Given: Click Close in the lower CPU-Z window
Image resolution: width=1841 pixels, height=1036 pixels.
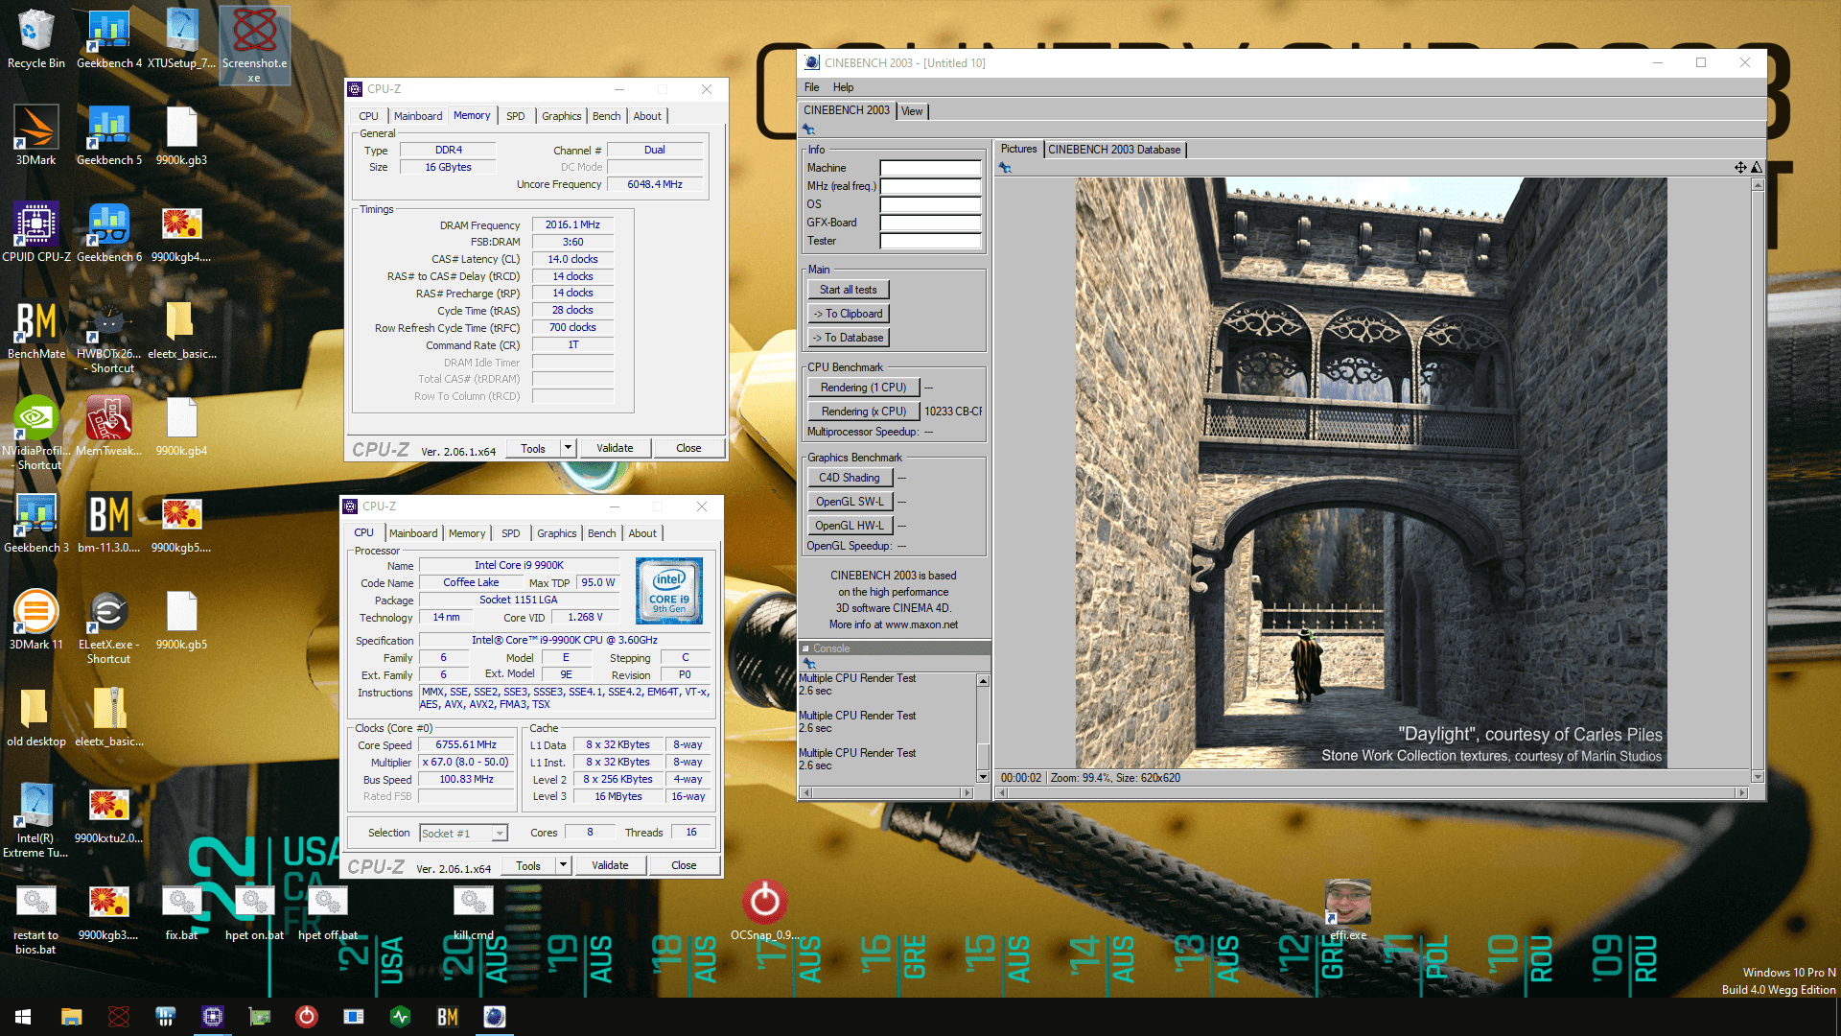Looking at the screenshot, I should (x=684, y=865).
